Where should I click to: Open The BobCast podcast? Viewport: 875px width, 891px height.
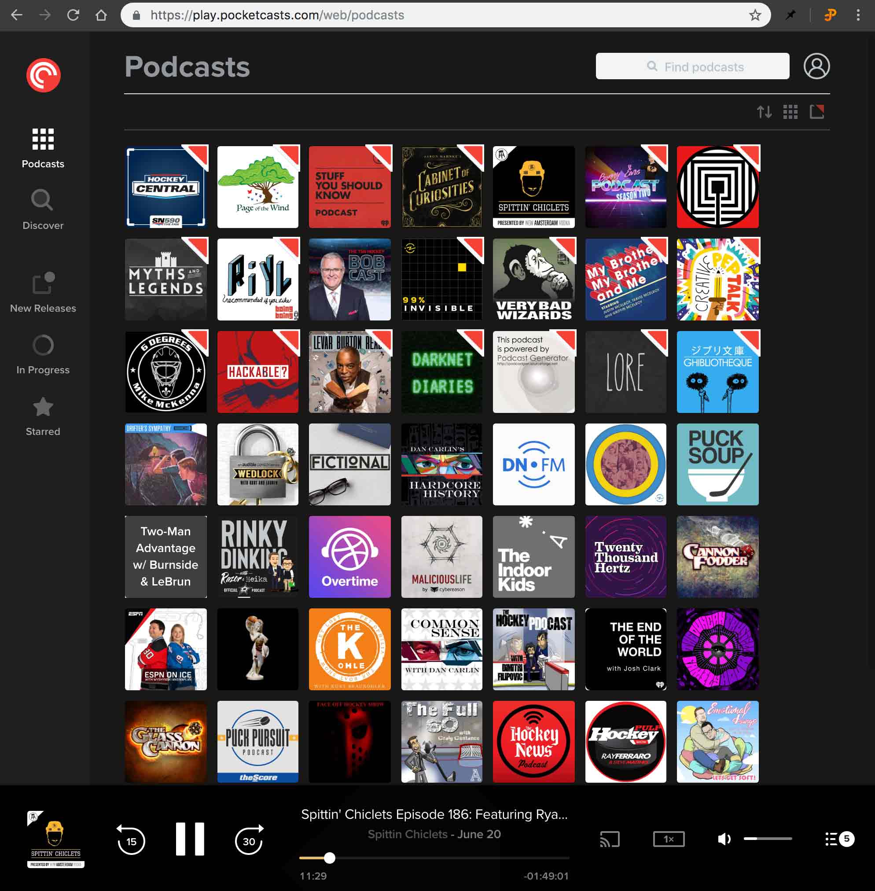tap(350, 280)
